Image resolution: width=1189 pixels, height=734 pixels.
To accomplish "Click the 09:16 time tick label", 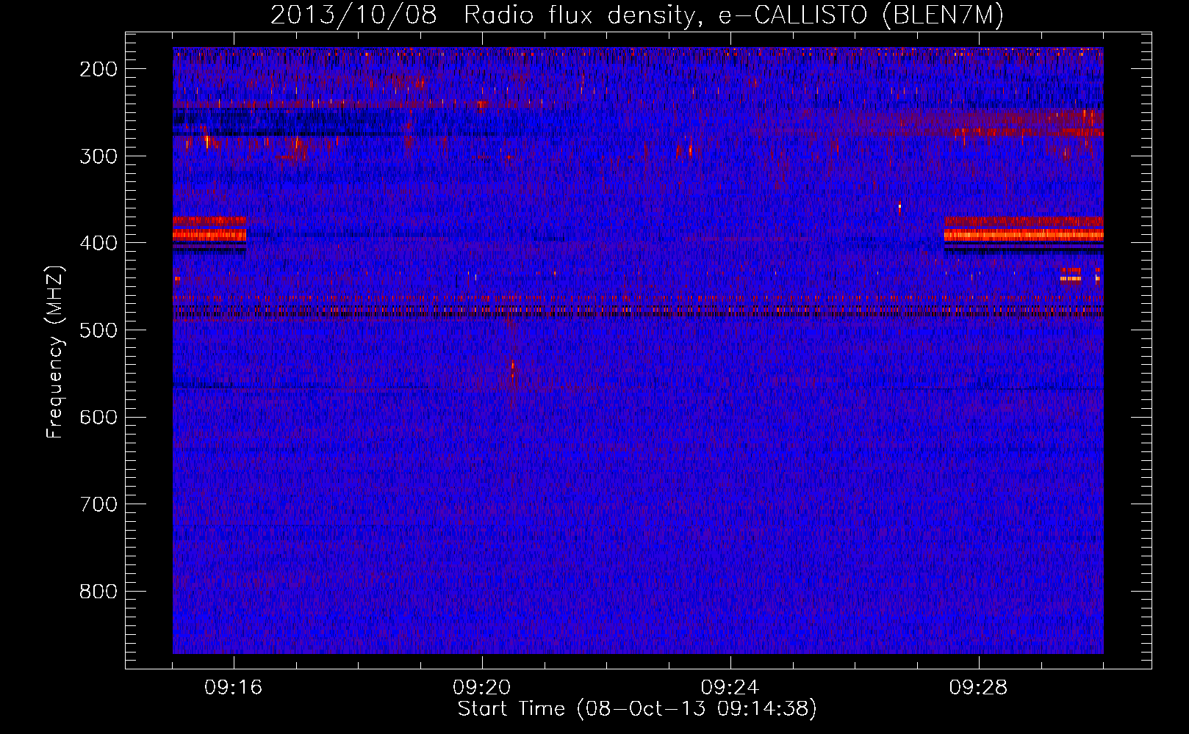I will pos(234,688).
